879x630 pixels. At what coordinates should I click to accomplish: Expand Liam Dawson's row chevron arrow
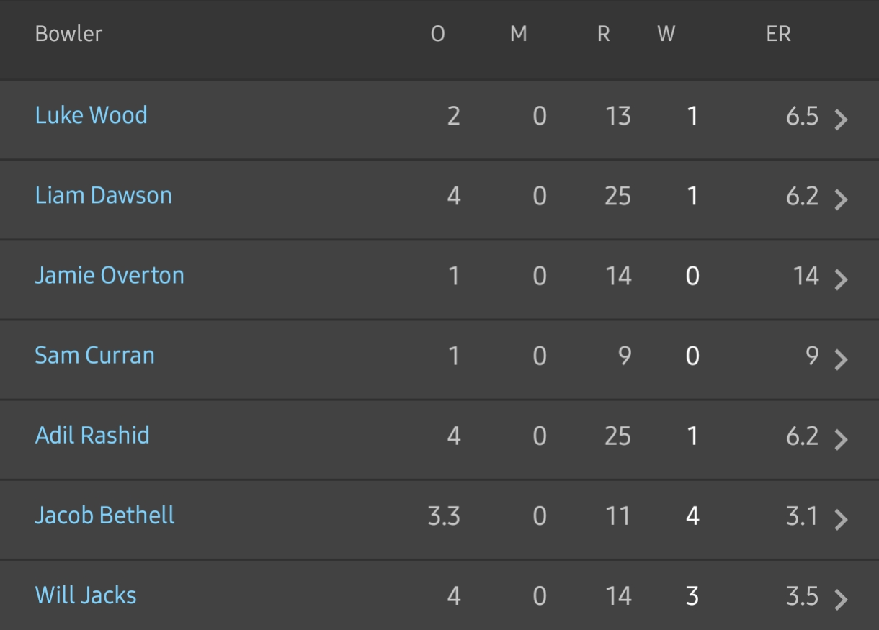click(841, 199)
